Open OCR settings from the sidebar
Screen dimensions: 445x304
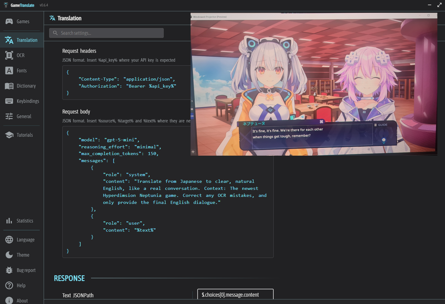(22, 55)
